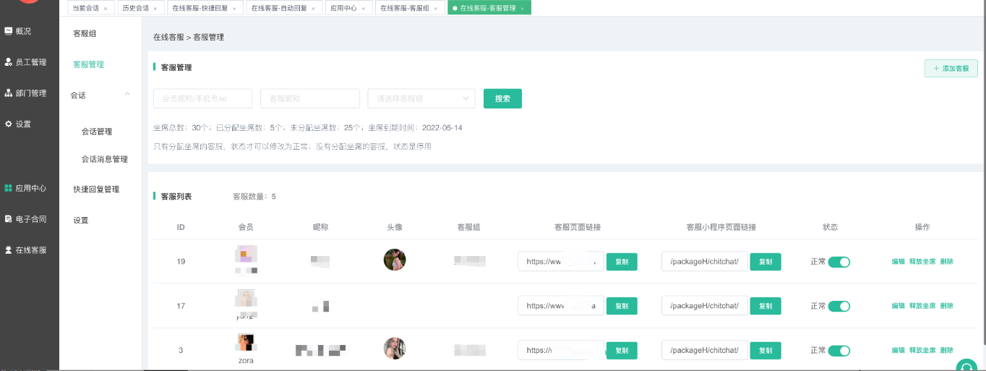Open the 请选择客服组 dropdown
This screenshot has width=986, height=371.
[421, 98]
